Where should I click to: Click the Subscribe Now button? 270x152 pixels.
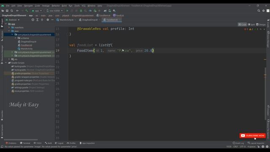(253, 136)
